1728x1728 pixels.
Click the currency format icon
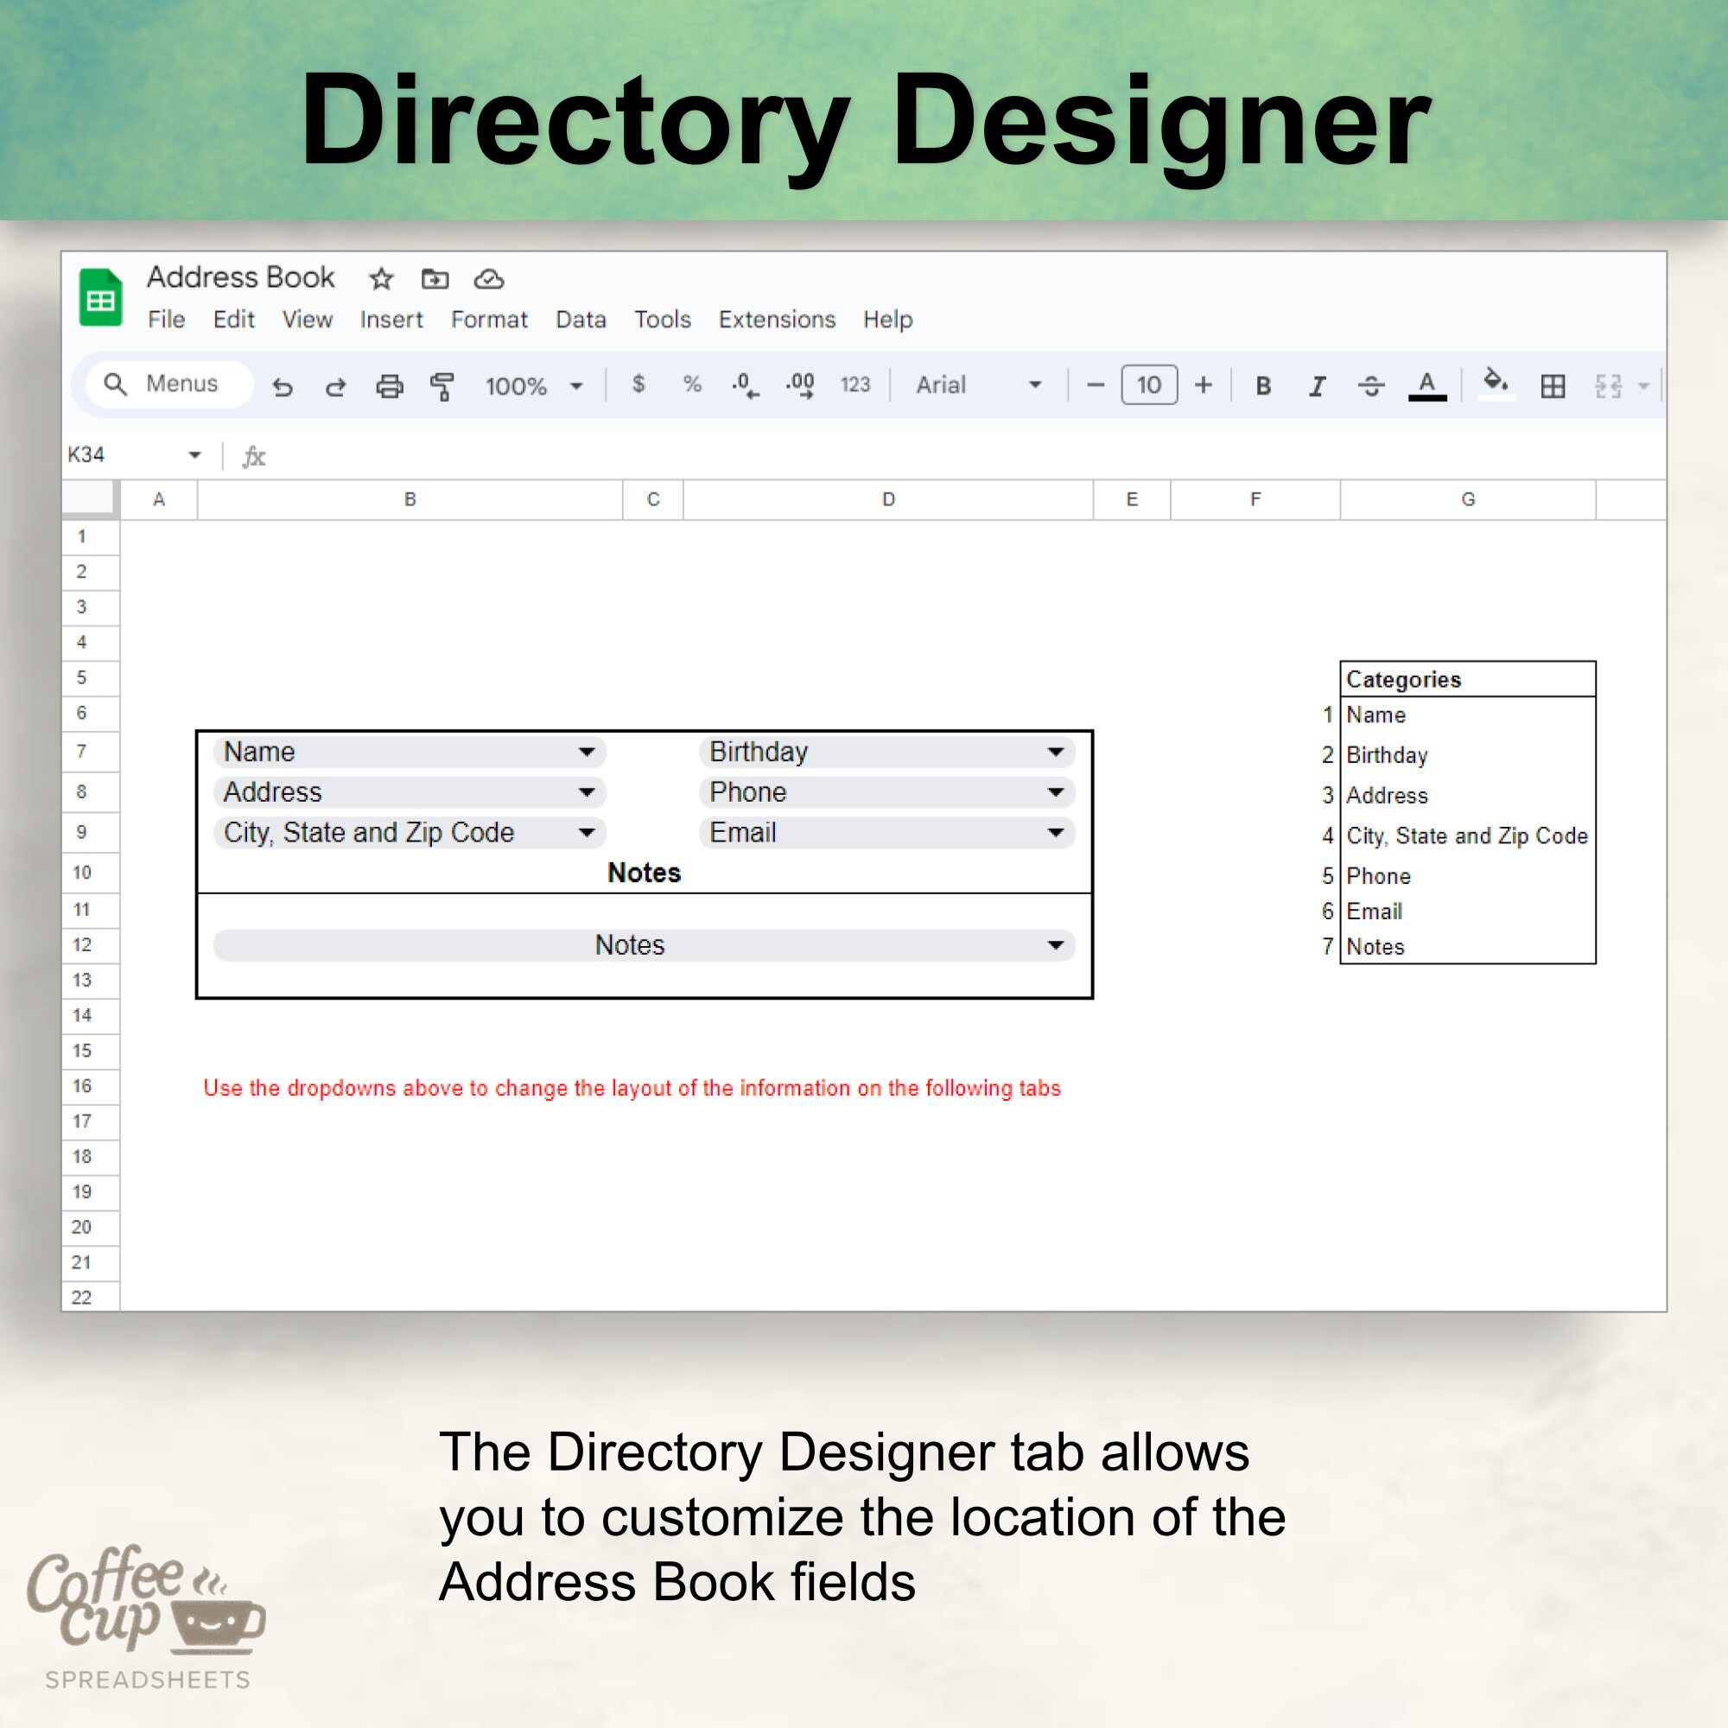(x=638, y=385)
